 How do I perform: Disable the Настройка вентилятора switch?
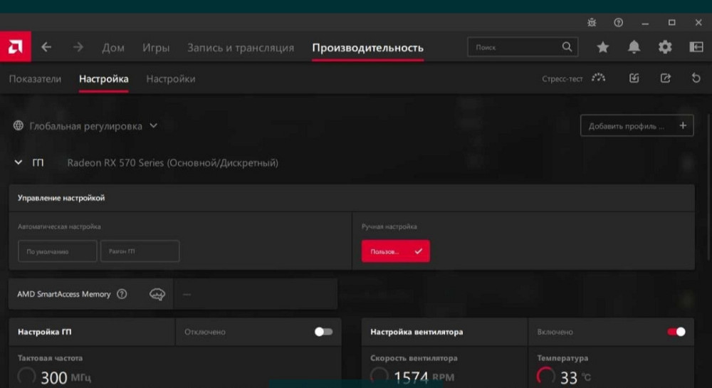coord(676,332)
